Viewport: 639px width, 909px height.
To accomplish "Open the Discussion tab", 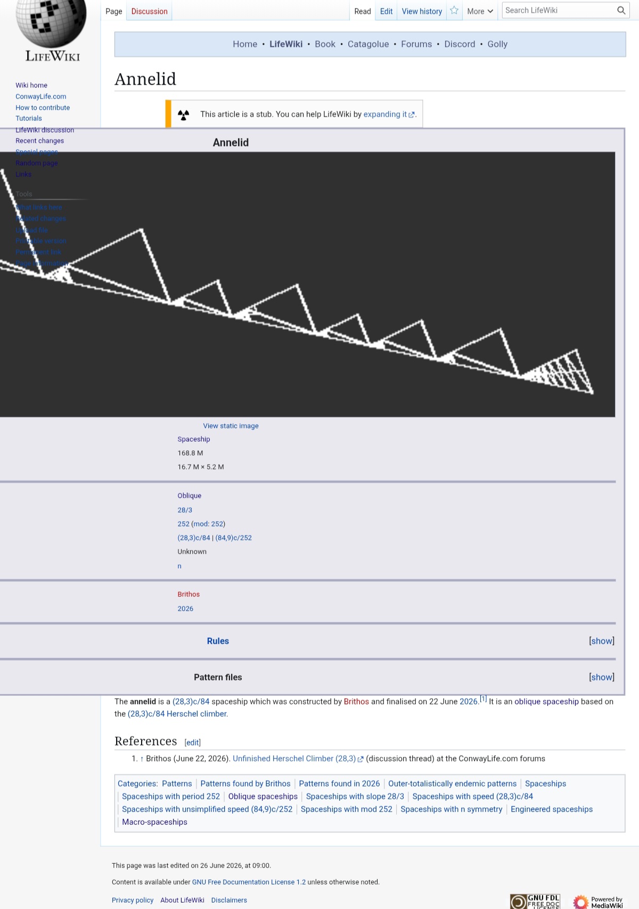I will tap(149, 11).
